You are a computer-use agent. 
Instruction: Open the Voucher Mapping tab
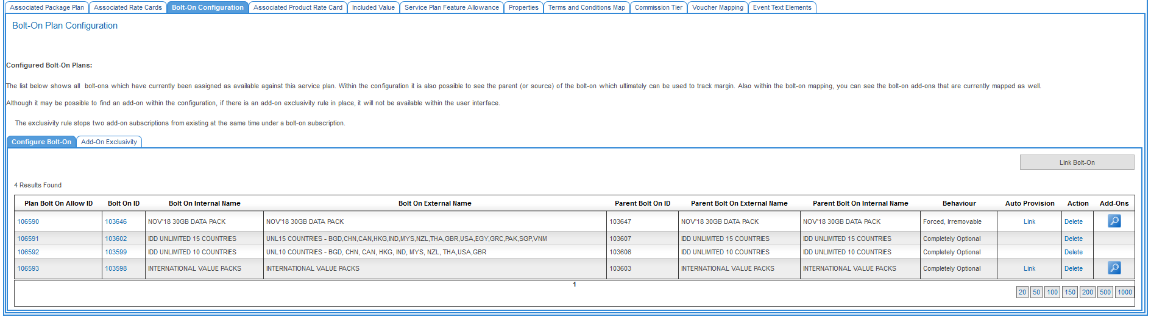(x=717, y=8)
